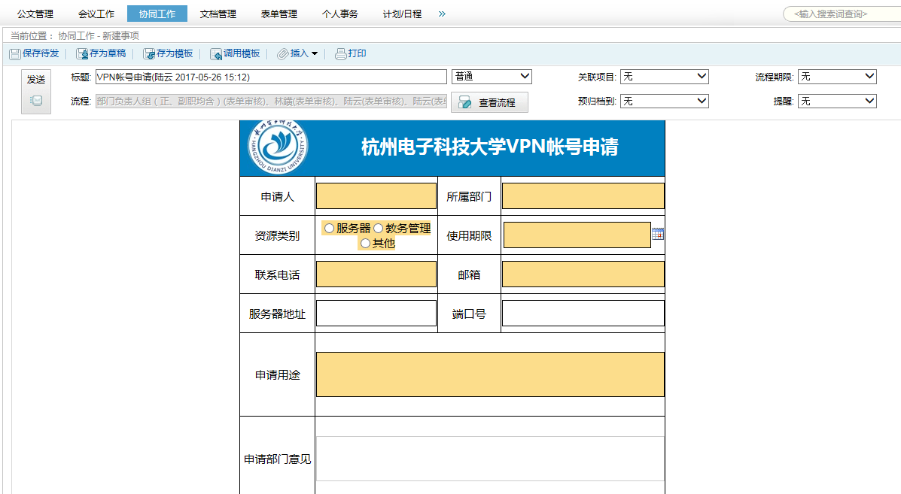The width and height of the screenshot is (901, 494).
Task: Click the 所属部门 input field
Action: (583, 196)
